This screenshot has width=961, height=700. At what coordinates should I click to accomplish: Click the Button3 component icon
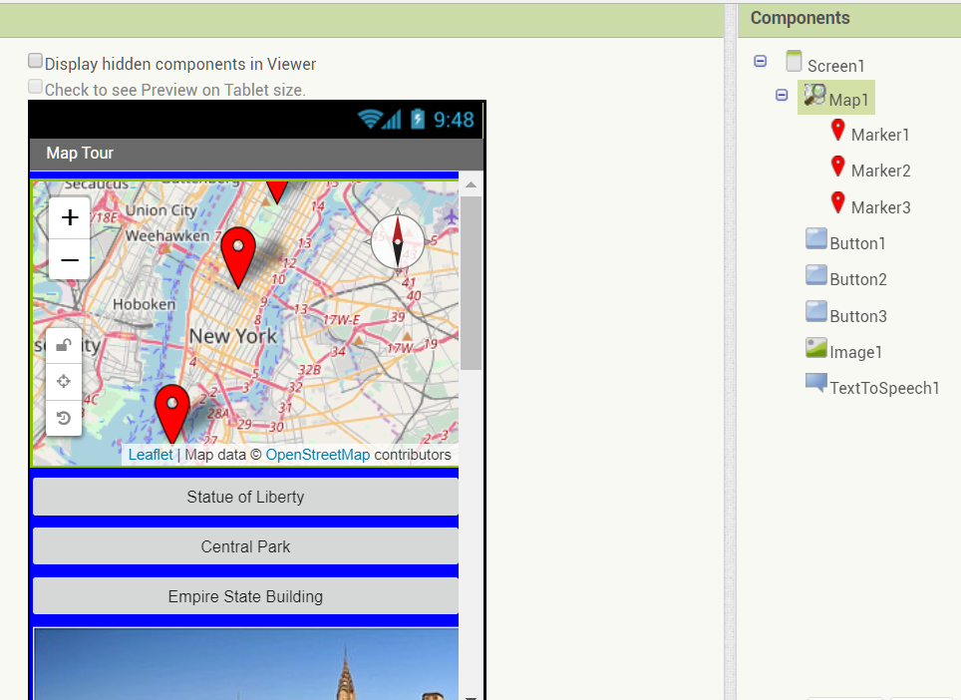(815, 311)
